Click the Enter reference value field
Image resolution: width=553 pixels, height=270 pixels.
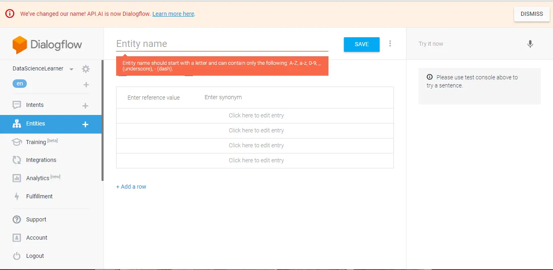point(153,98)
